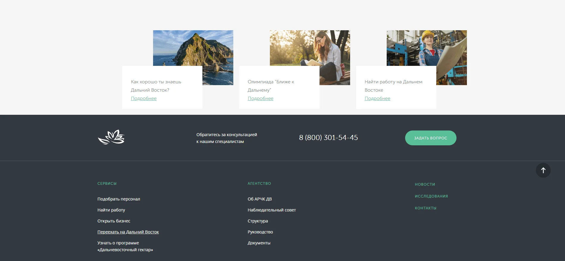Open Подробнее under Как хорошо ты знаешь
The height and width of the screenshot is (261, 565).
[144, 98]
